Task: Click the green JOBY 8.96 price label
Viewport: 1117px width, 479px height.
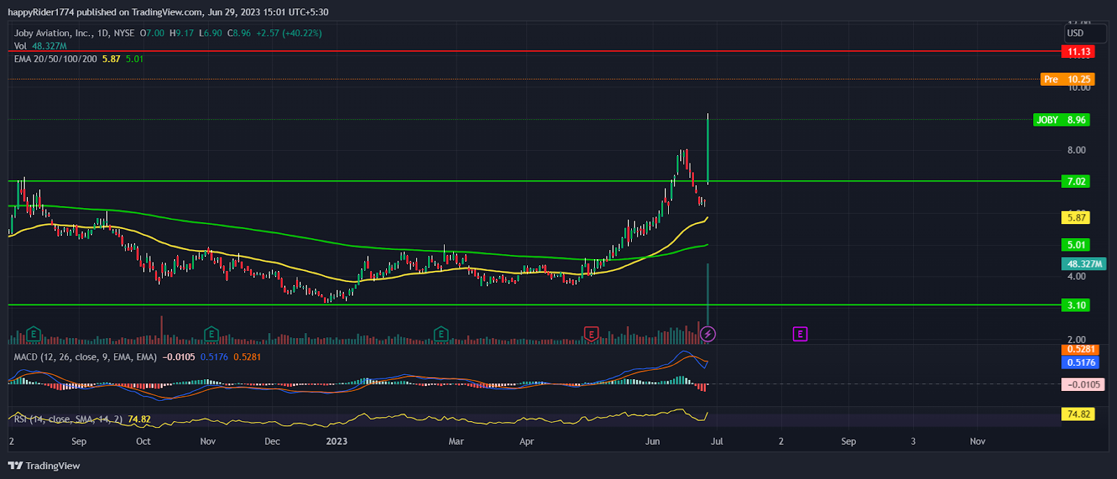Action: click(1061, 120)
